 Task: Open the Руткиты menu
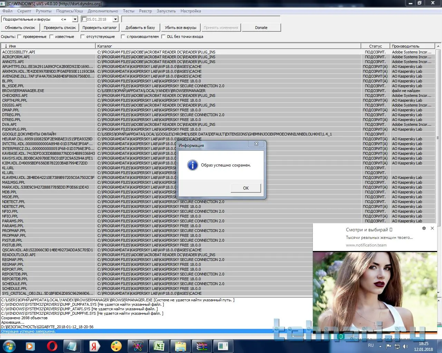tap(44, 11)
